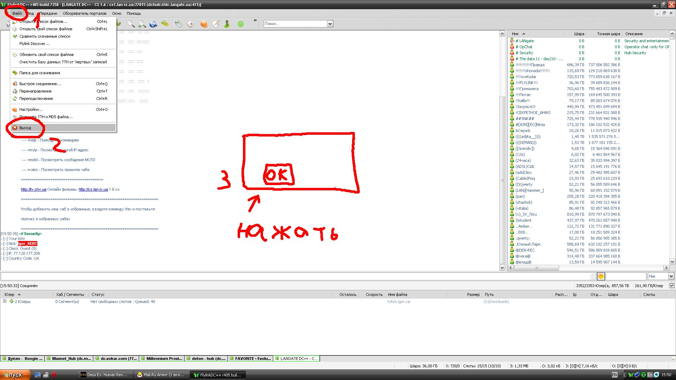Open the notepad with pencil icon
This screenshot has width=676, height=380.
[x=215, y=24]
